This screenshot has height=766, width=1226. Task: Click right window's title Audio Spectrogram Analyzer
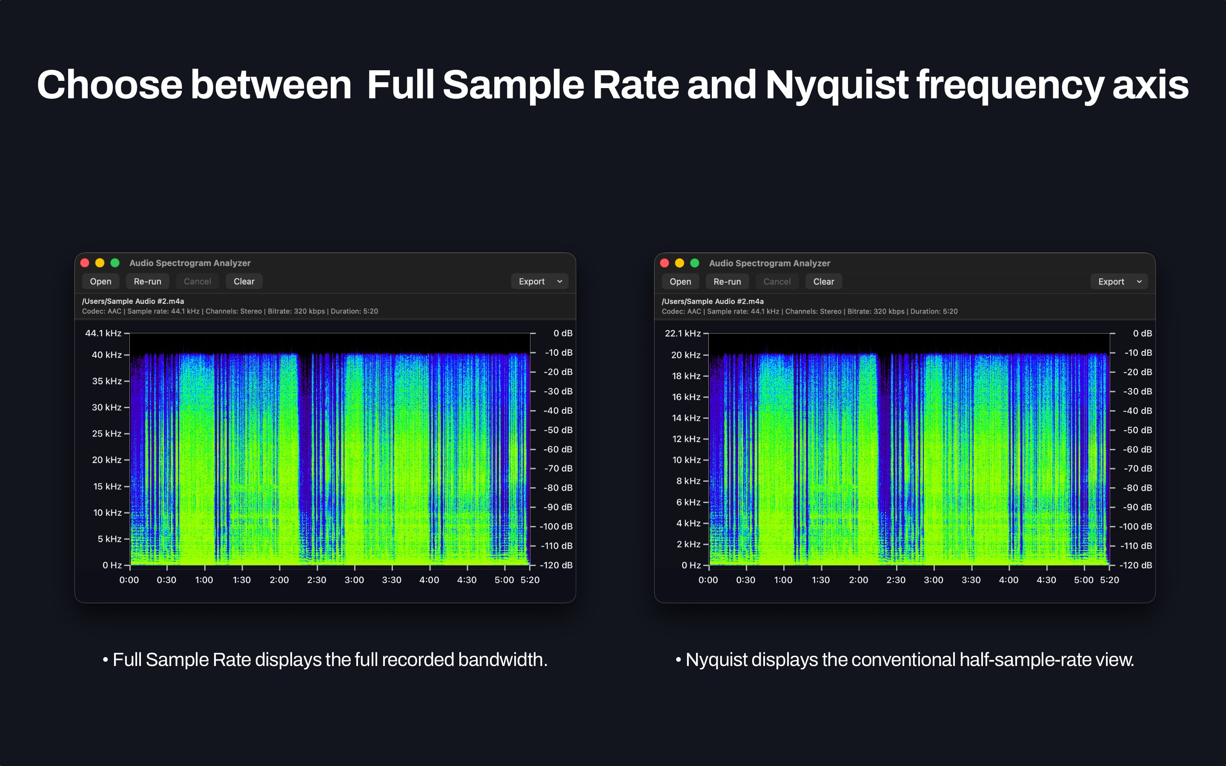(770, 263)
